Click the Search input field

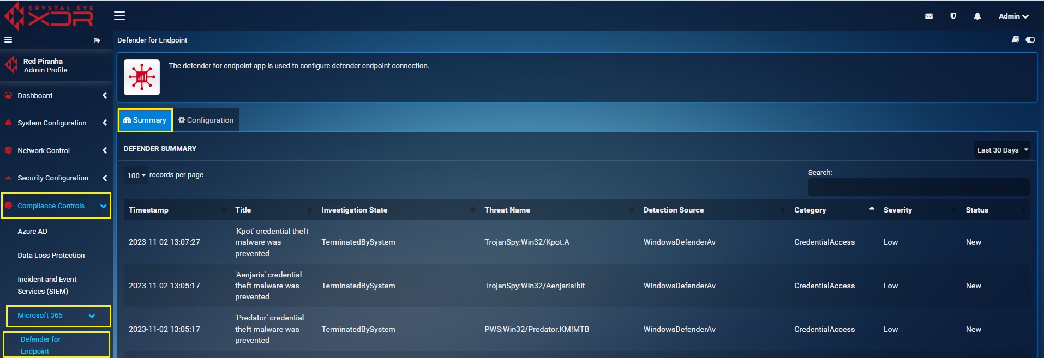pyautogui.click(x=919, y=187)
